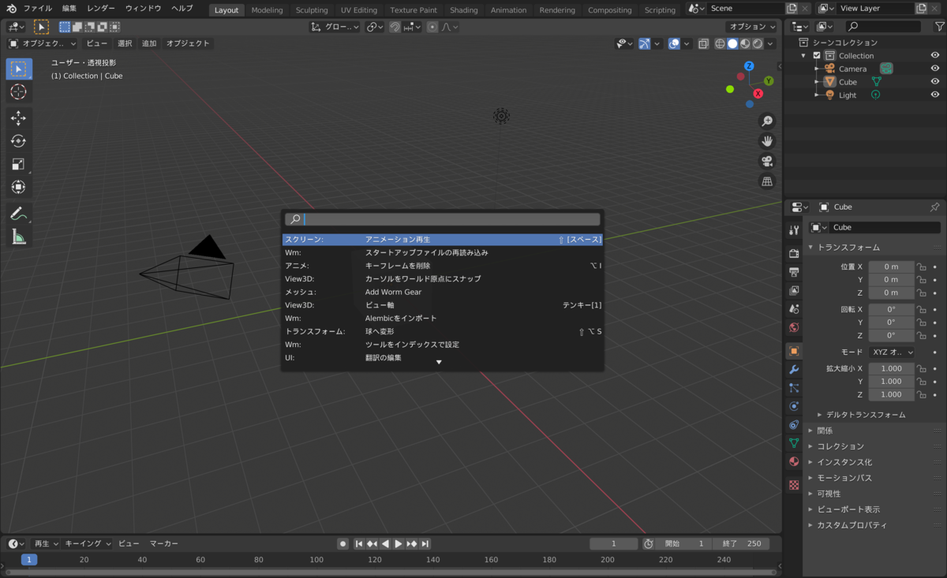Viewport: 947px width, 578px height.
Task: Click the zoom magnifier viewport icon
Action: click(x=766, y=121)
